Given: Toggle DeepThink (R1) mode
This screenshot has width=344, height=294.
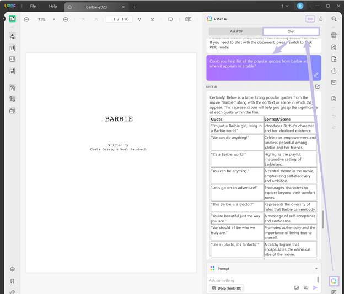Looking at the screenshot, I should click(226, 287).
